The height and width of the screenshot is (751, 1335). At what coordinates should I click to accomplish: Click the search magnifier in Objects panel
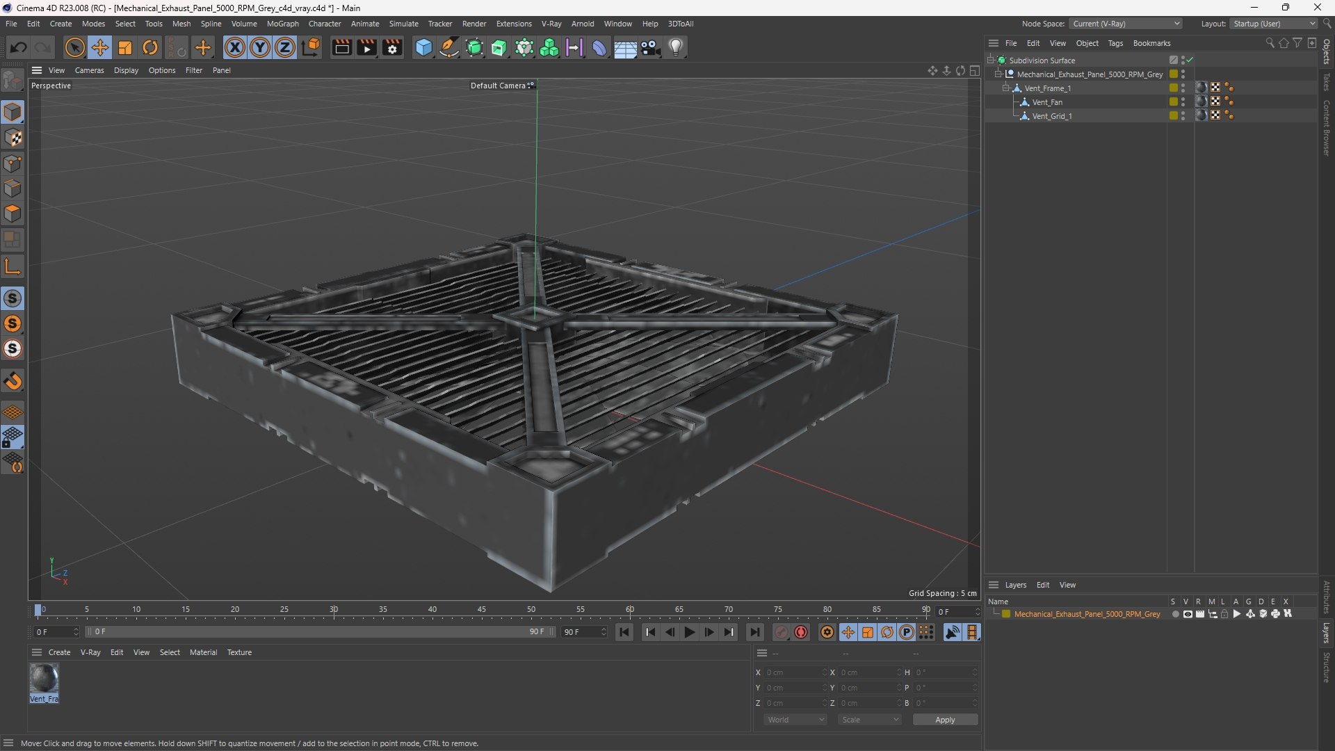point(1270,43)
